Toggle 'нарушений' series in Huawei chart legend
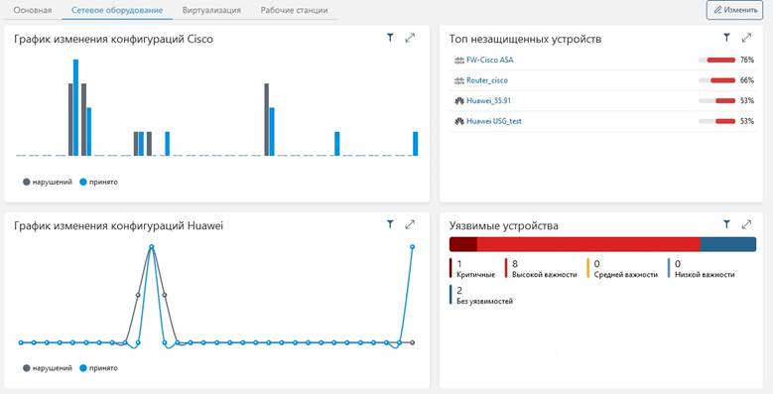 point(48,368)
